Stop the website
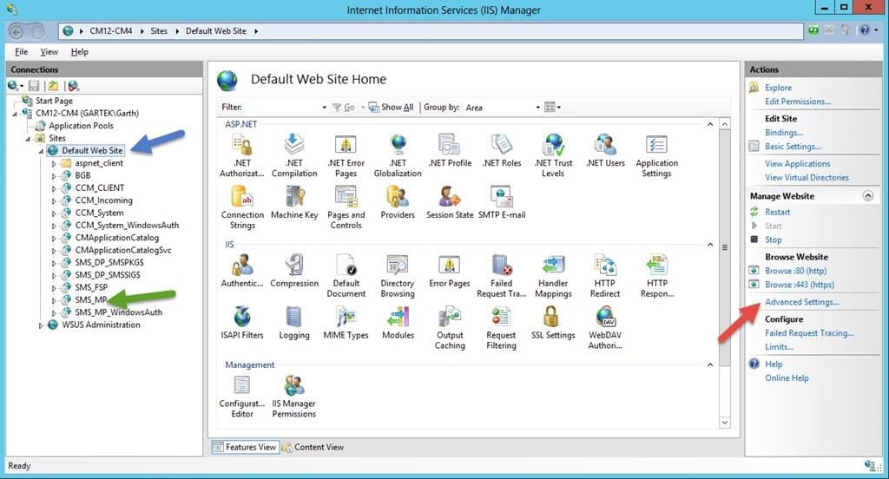 pyautogui.click(x=773, y=239)
